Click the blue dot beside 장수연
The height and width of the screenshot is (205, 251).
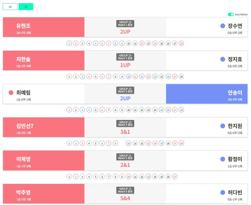[222, 26]
